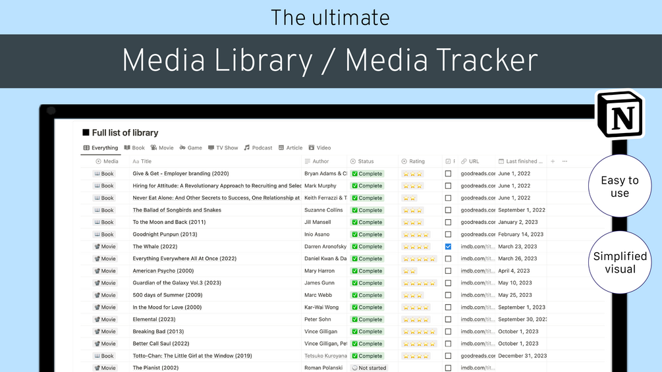Click the checkbox column header
The image size is (662, 372).
coord(450,161)
